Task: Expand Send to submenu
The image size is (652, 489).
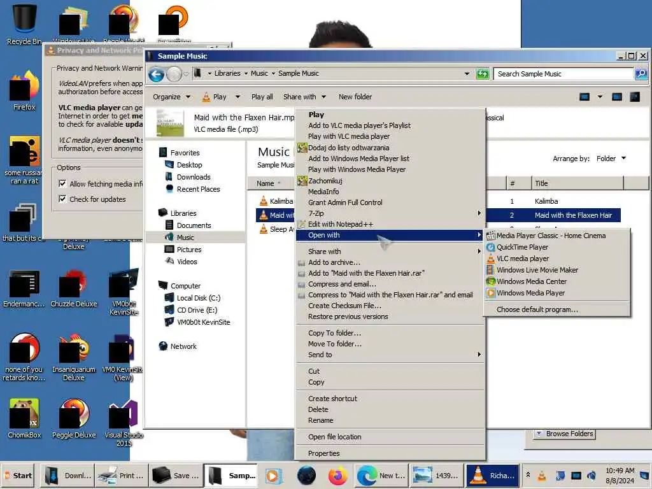Action: (390, 355)
